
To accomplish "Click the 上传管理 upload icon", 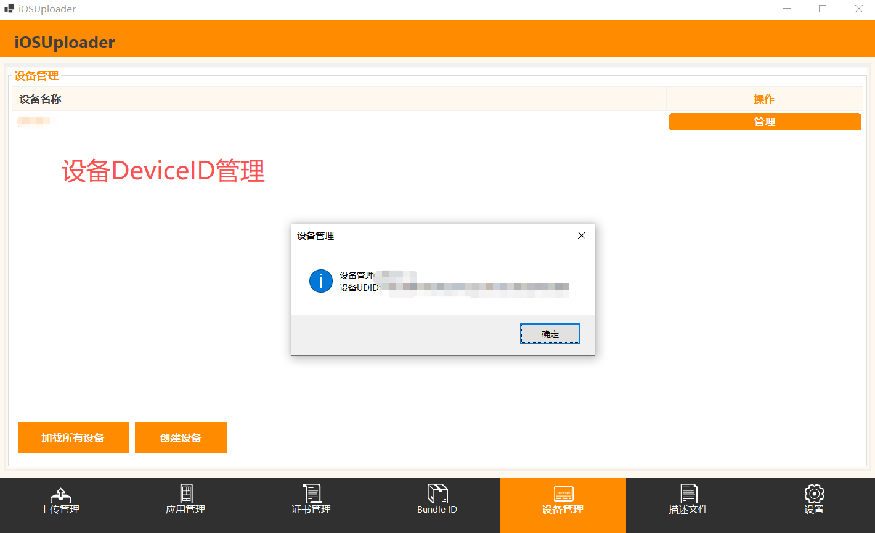I will (60, 494).
